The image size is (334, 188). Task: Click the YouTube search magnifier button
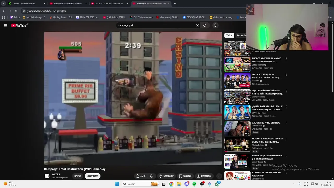(205, 25)
